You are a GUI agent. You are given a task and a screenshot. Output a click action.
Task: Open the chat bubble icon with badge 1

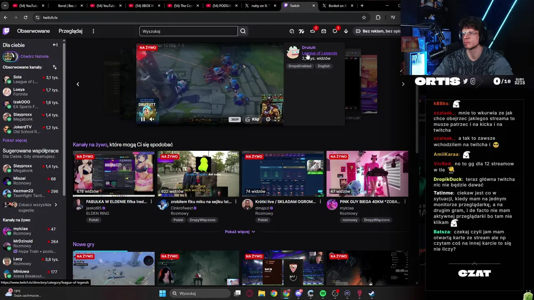pyautogui.click(x=335, y=31)
